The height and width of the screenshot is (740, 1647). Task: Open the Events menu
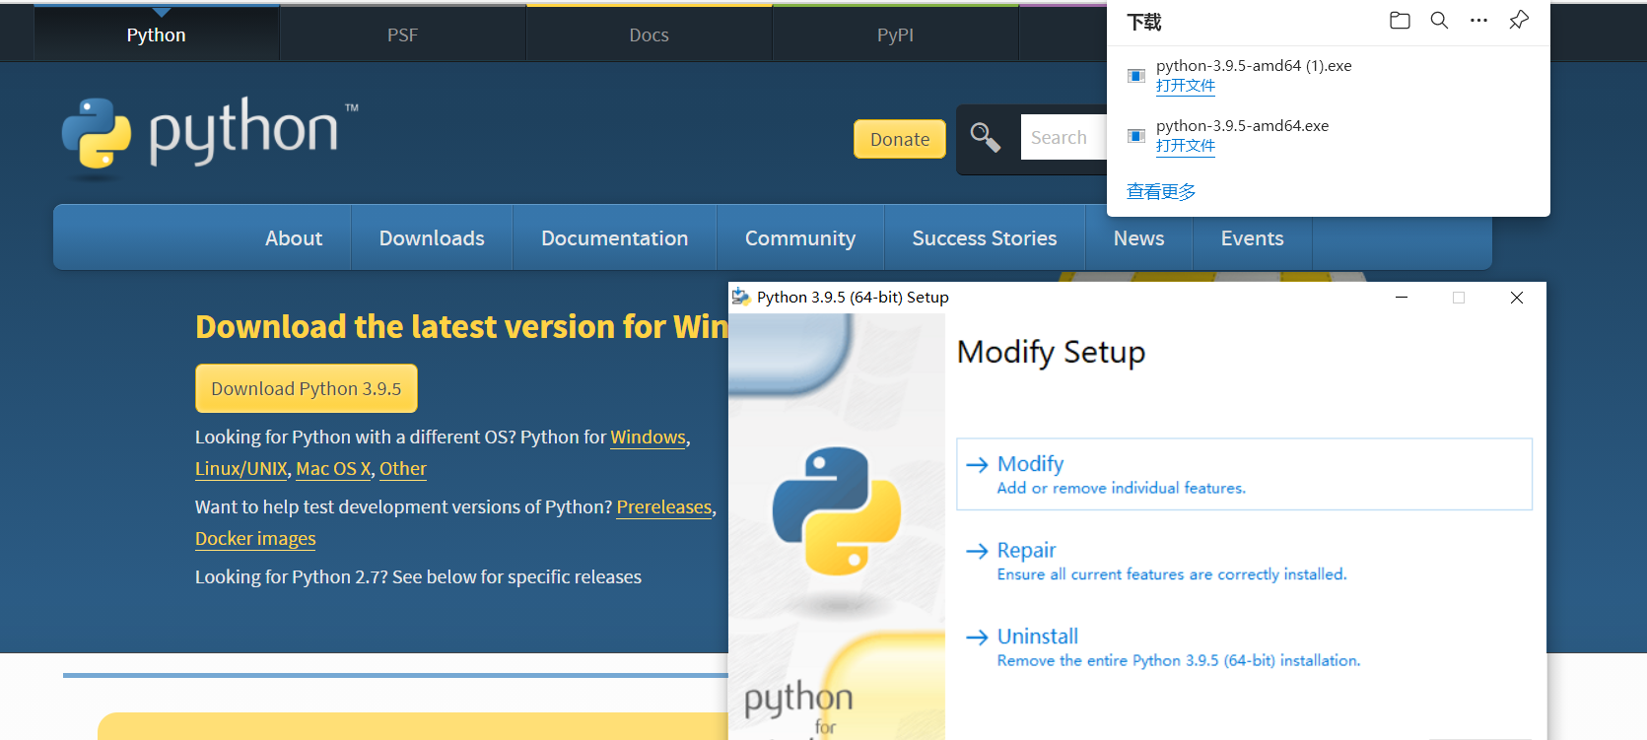click(x=1252, y=238)
